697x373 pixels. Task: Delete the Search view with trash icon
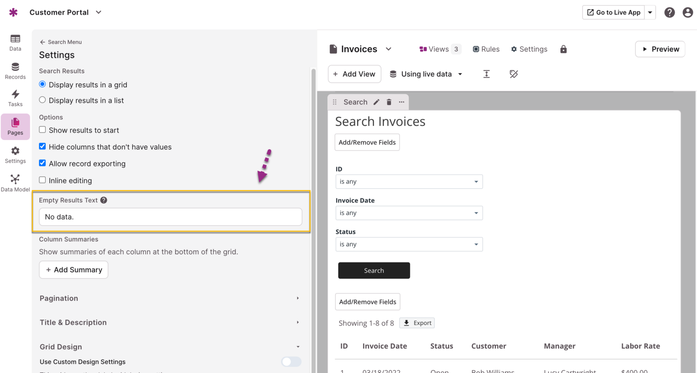389,102
